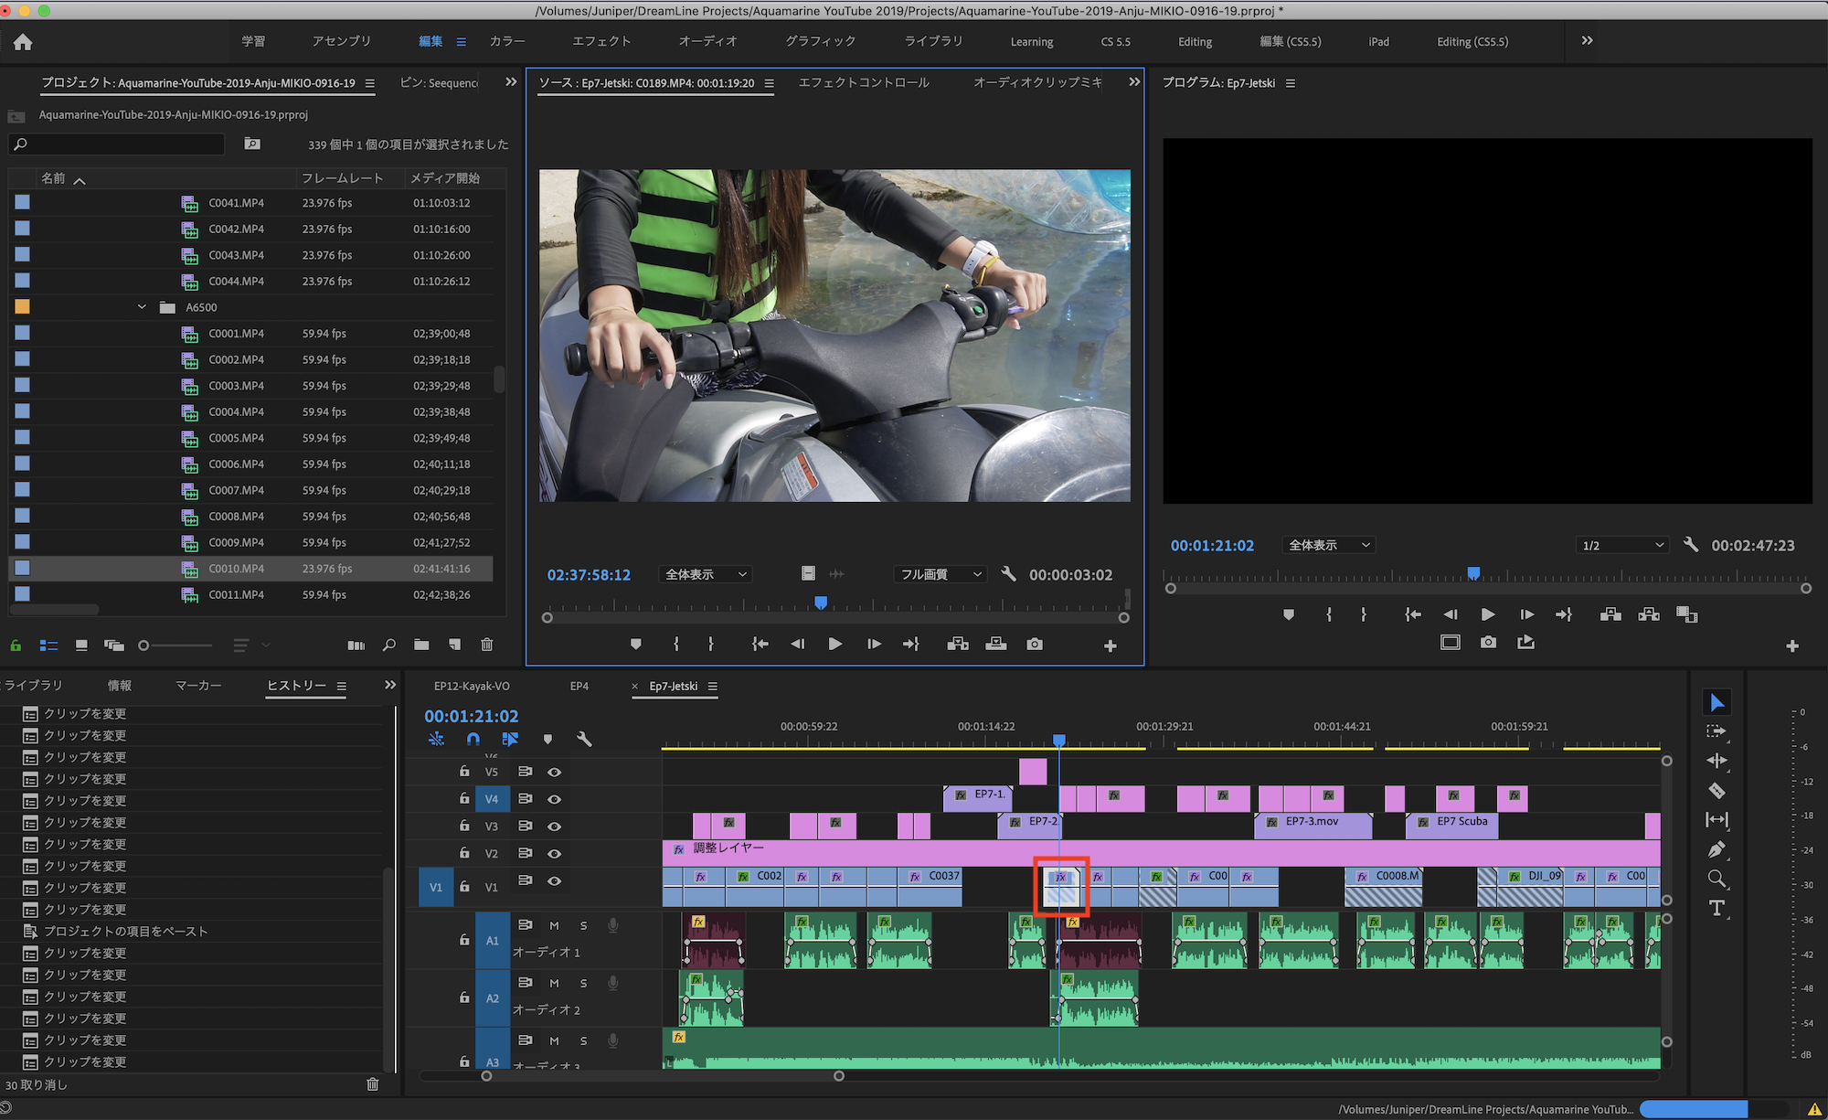Open source monitor フル画質 quality dropdown
1828x1120 pixels.
(941, 574)
